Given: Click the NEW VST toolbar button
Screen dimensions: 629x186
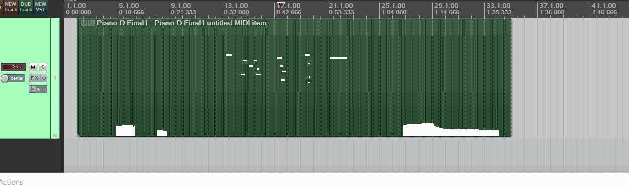Looking at the screenshot, I should 41,7.
